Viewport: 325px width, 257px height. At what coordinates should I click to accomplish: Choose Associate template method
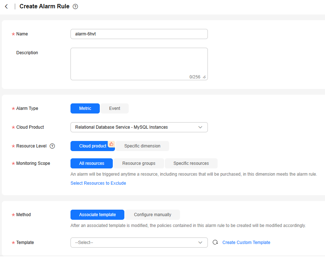[97, 215]
